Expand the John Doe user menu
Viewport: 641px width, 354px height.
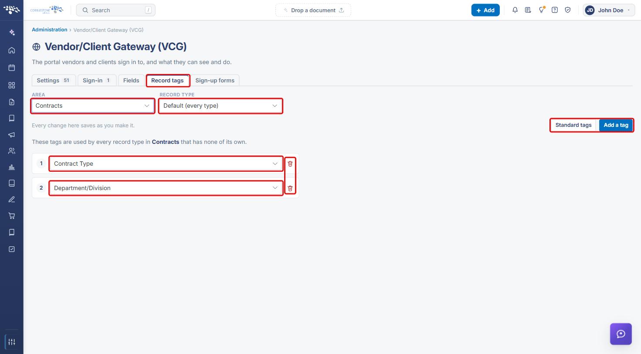pyautogui.click(x=609, y=10)
